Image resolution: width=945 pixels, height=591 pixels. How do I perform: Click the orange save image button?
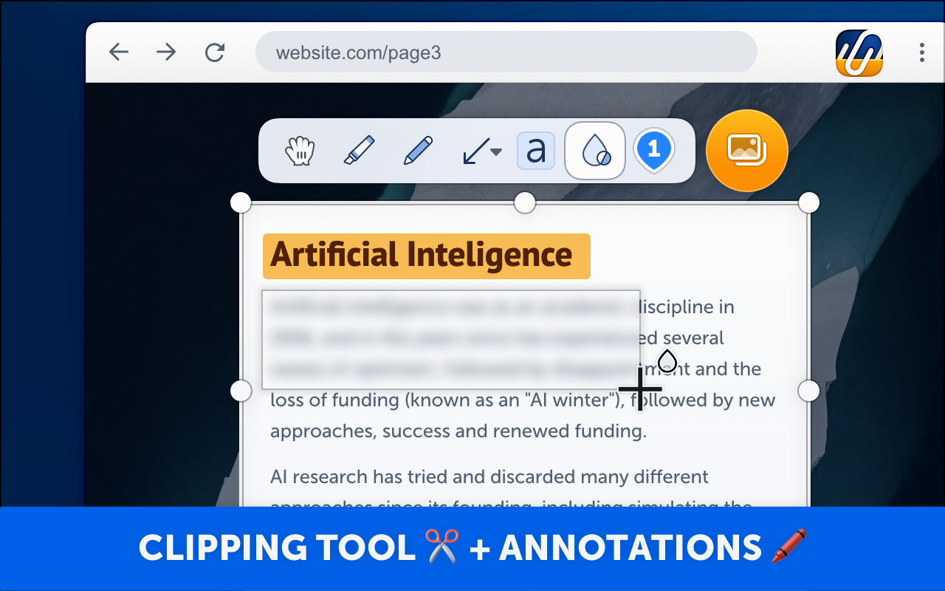(746, 151)
